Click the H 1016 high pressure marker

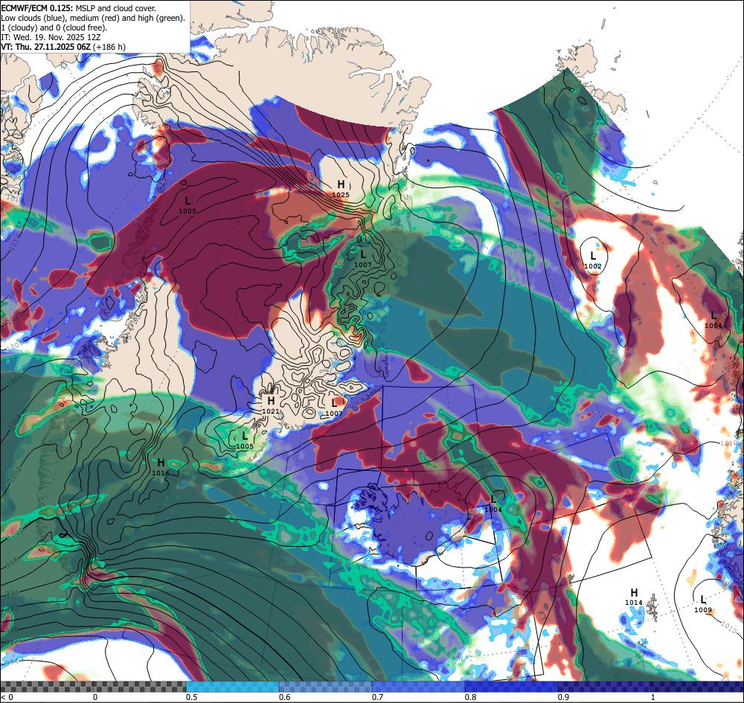pyautogui.click(x=161, y=466)
